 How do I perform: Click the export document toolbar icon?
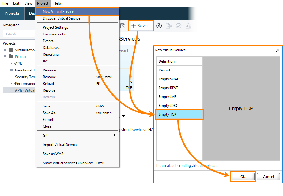pos(168,26)
